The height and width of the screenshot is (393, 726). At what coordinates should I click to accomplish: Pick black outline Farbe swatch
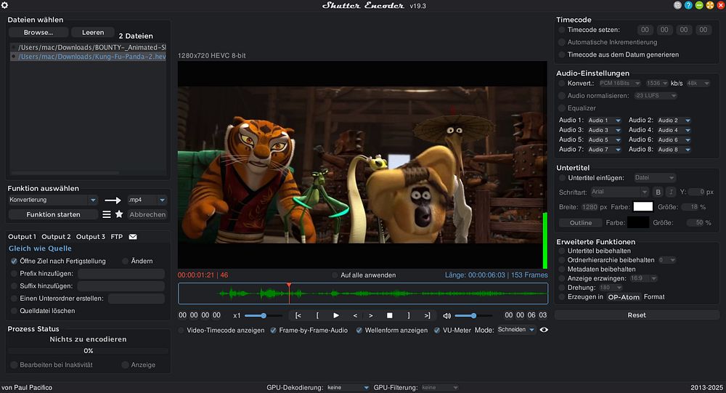pyautogui.click(x=638, y=222)
